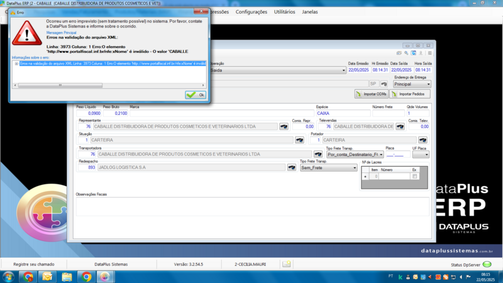
Task: Click the Kaspersky tray icon
Action: [x=401, y=277]
